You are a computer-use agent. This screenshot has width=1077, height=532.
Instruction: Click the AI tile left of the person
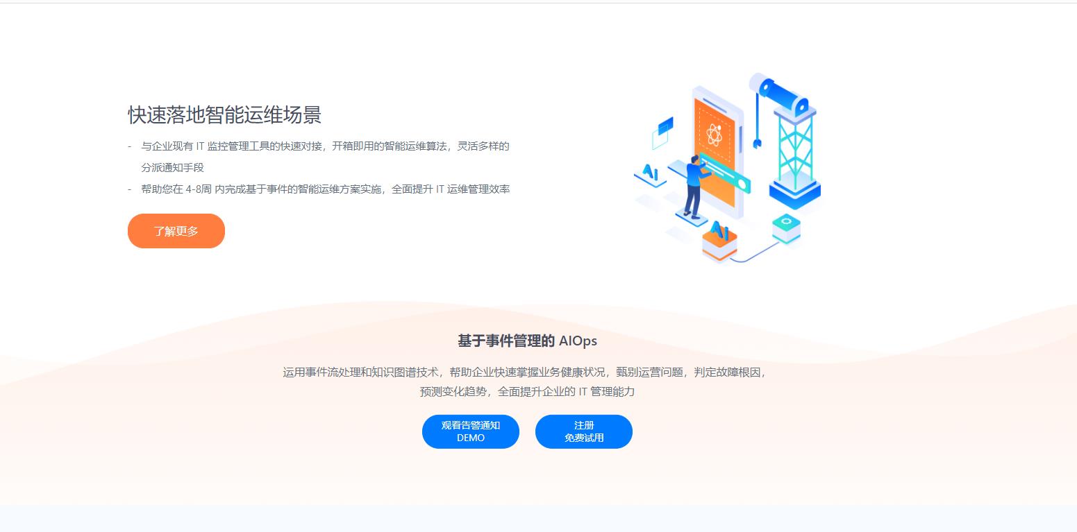(x=650, y=174)
